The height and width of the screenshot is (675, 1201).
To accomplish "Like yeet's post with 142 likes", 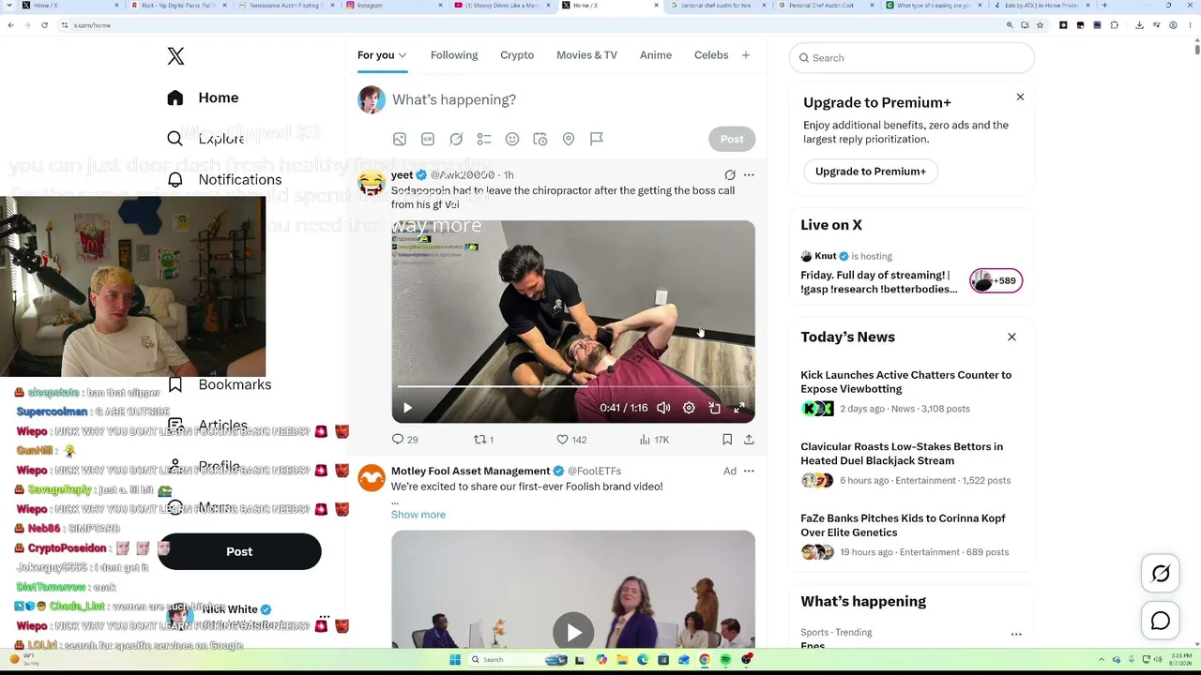I will pyautogui.click(x=571, y=439).
